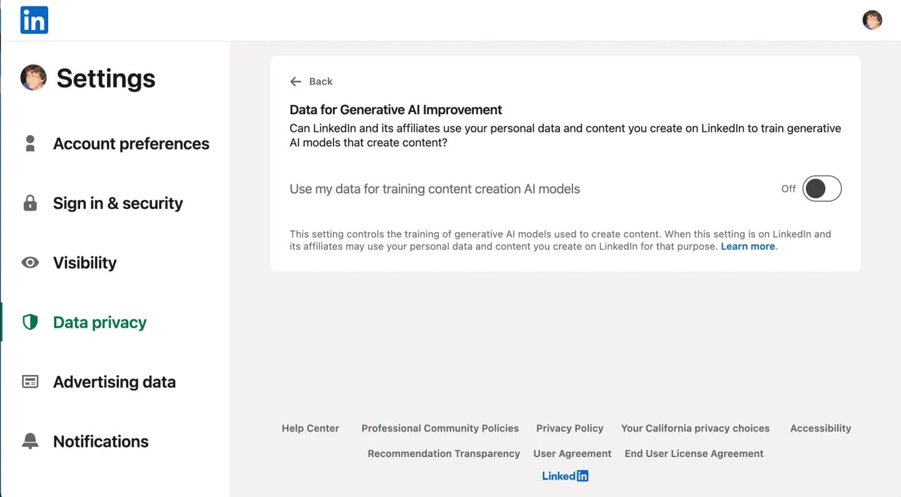Open the profile avatar menu top right
The height and width of the screenshot is (497, 901).
point(872,20)
